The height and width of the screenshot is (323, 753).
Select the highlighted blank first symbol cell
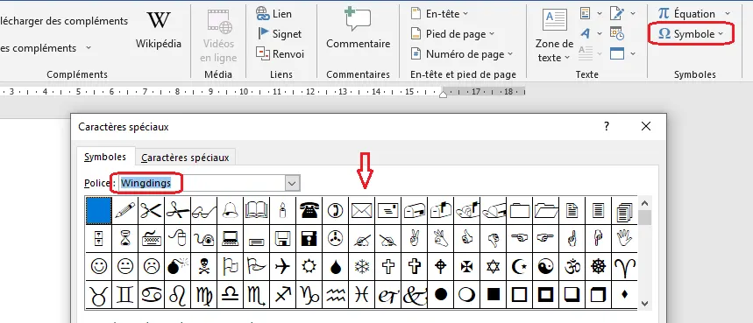[99, 210]
